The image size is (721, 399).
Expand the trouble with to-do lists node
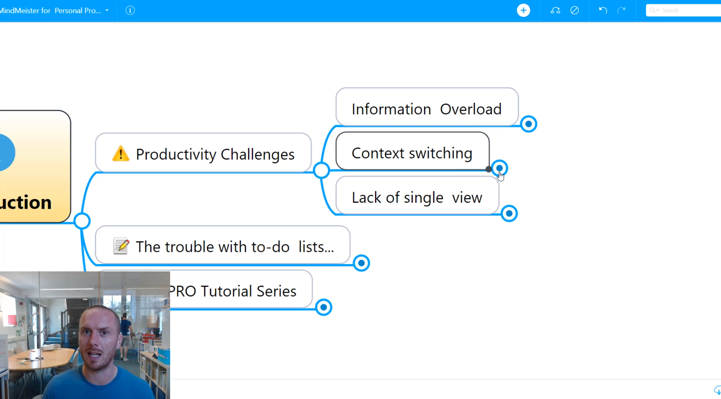click(x=361, y=263)
